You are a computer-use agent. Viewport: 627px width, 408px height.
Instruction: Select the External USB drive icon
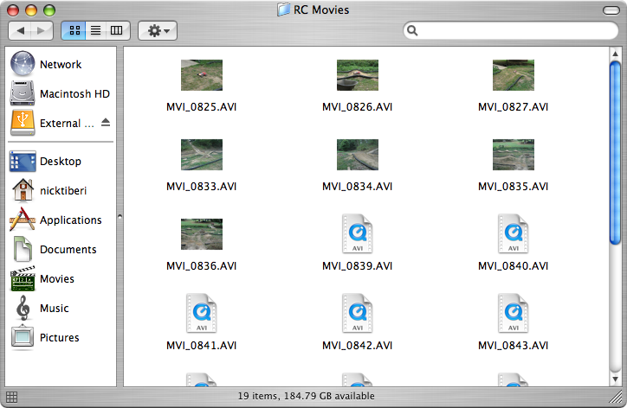23,123
